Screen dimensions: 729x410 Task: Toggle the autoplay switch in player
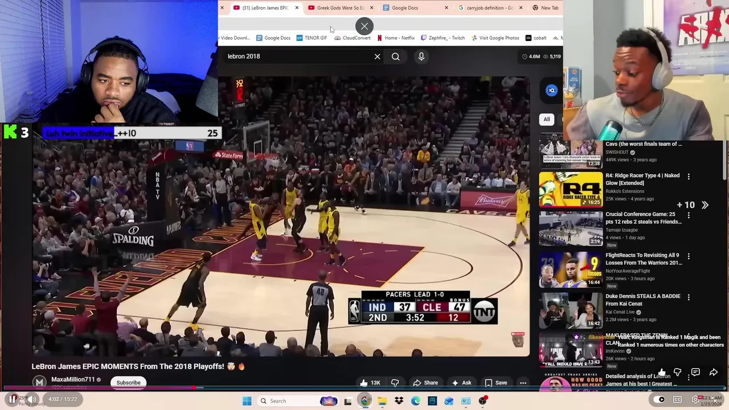[x=659, y=400]
